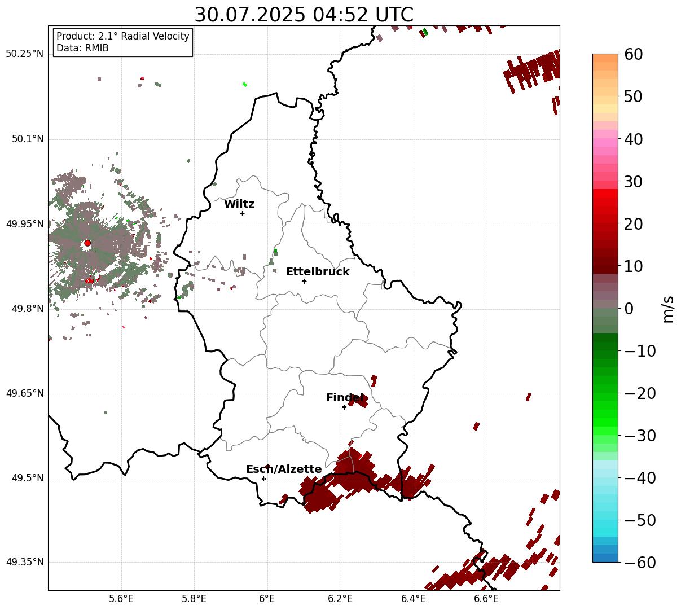
Task: Click the Data: RMIB text
Action: pos(82,49)
